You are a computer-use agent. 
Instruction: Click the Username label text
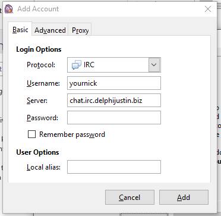point(43,83)
